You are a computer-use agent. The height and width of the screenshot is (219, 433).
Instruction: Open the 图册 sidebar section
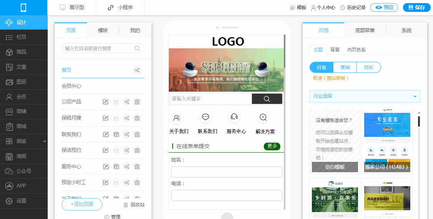(x=24, y=82)
